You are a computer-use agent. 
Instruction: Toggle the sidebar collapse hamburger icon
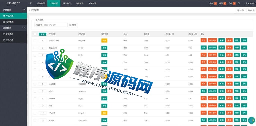pos(31,3)
